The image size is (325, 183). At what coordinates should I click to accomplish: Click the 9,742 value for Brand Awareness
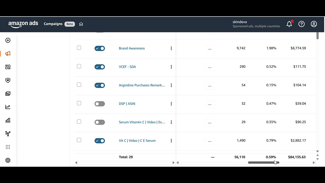pos(241,48)
